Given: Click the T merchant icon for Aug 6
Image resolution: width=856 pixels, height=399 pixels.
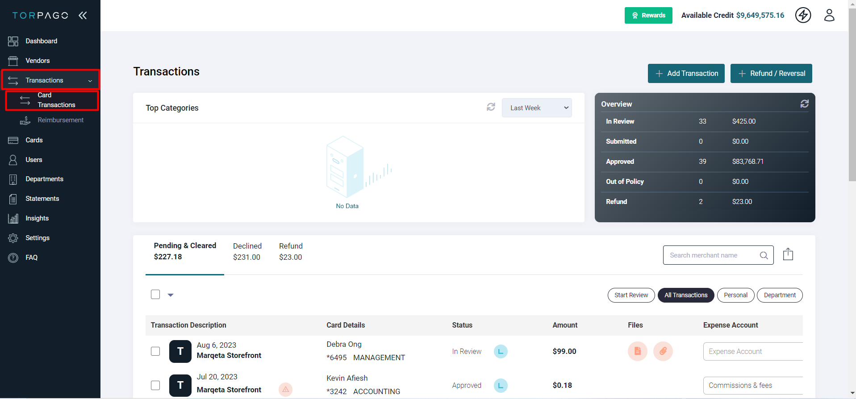Looking at the screenshot, I should tap(180, 351).
